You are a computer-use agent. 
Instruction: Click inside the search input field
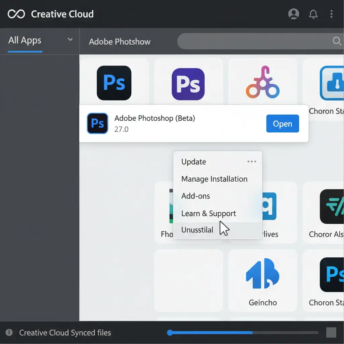(x=252, y=41)
